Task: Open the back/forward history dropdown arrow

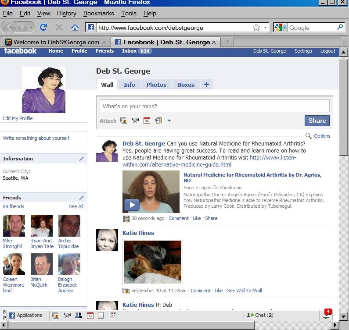Action: pos(31,27)
